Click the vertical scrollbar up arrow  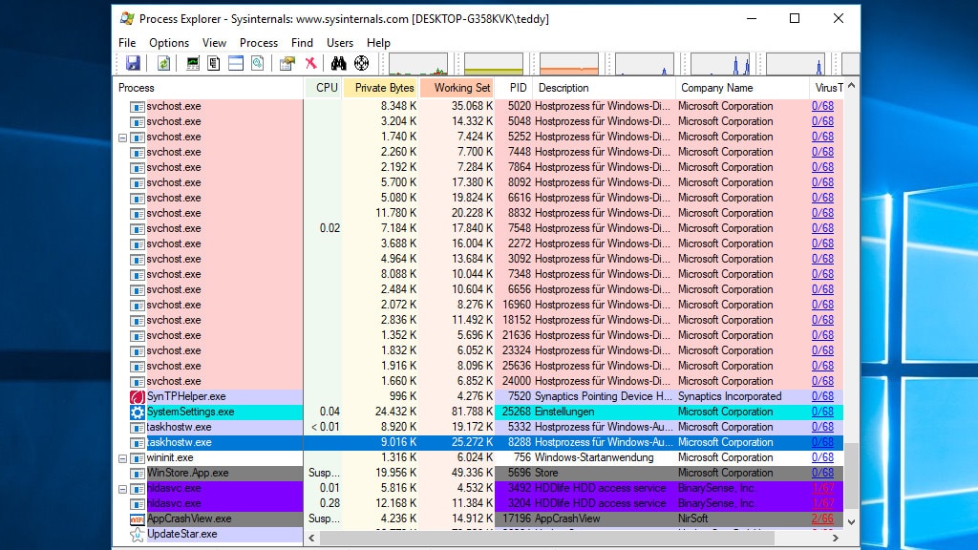coord(851,85)
